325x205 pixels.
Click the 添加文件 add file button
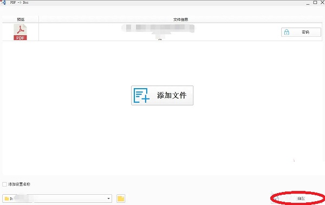coord(162,95)
